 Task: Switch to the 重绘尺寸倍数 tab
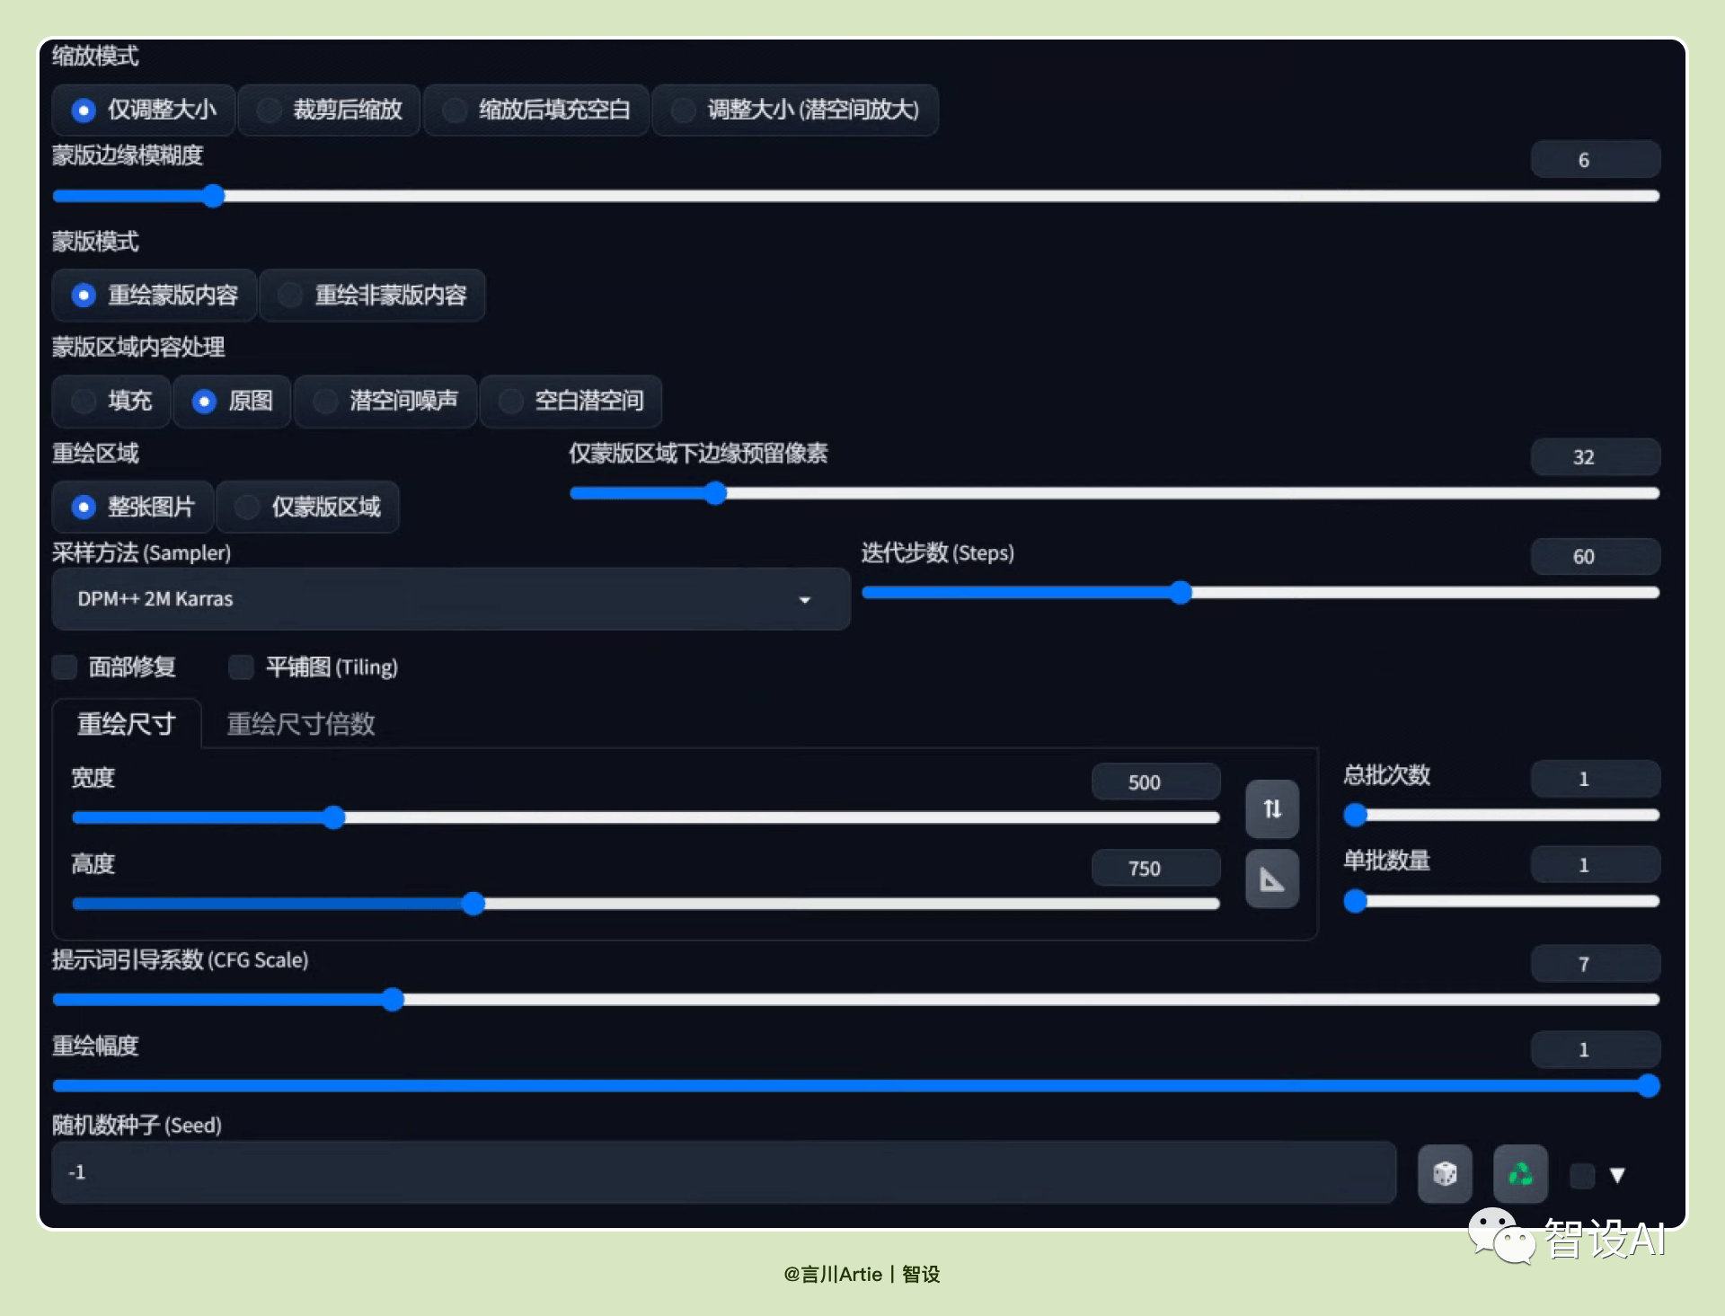click(301, 724)
